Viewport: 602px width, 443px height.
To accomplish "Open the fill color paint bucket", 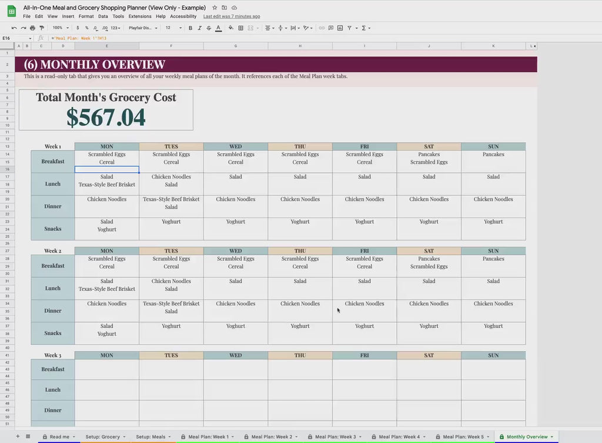I will click(231, 28).
